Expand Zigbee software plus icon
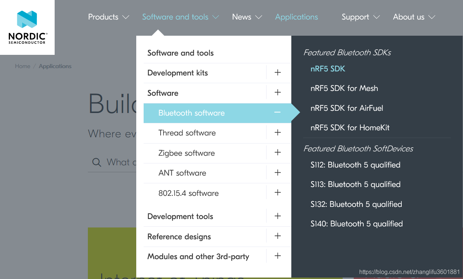The height and width of the screenshot is (279, 463). click(x=278, y=153)
